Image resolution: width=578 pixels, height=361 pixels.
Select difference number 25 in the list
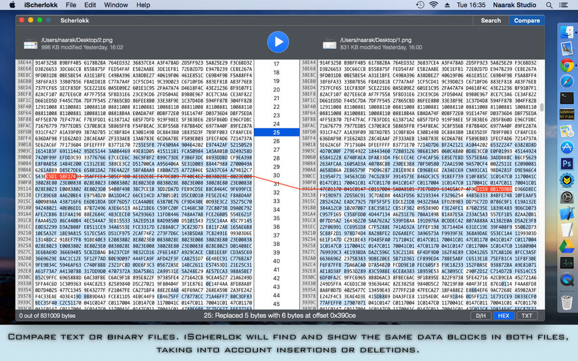tap(276, 132)
